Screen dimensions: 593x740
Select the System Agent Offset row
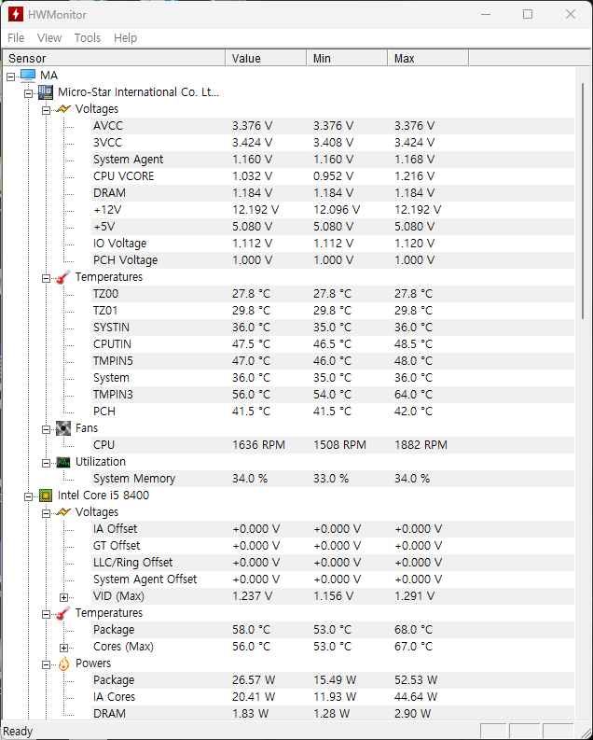[333, 579]
